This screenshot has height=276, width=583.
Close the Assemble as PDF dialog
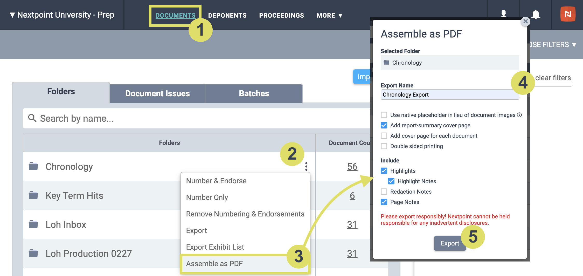point(525,21)
